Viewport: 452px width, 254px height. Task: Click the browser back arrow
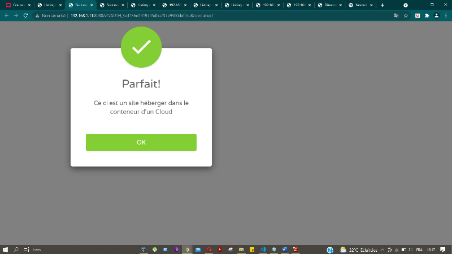7,16
